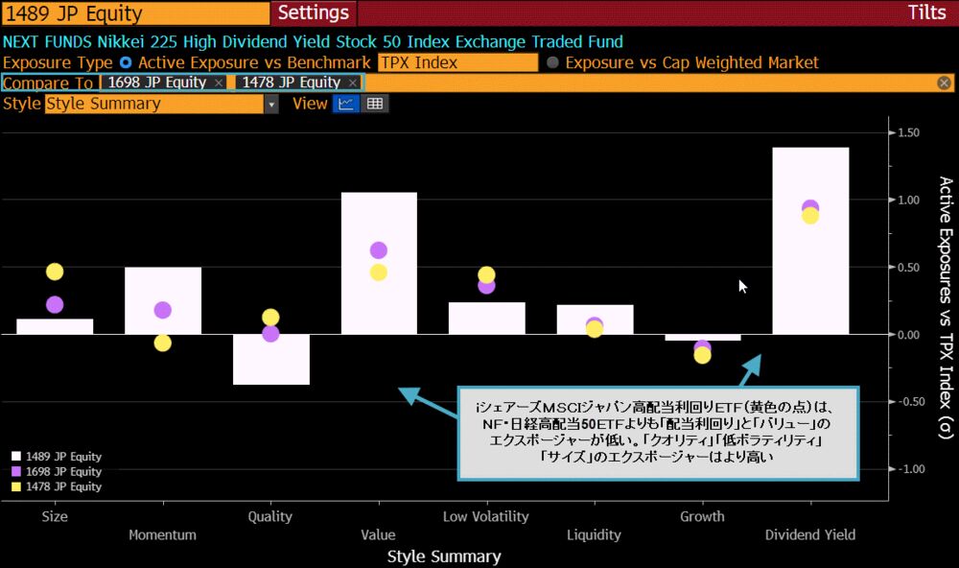This screenshot has width=959, height=568.
Task: Click the Exposure Type label
Action: pyautogui.click(x=58, y=62)
